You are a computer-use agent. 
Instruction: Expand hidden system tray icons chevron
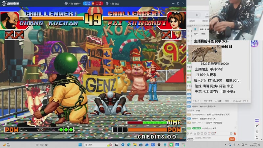click(226, 145)
